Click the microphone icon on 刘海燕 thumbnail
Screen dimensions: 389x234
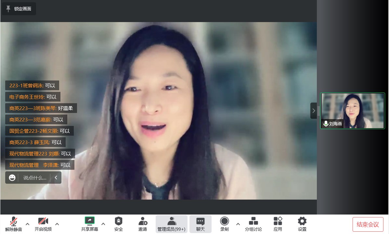326,123
